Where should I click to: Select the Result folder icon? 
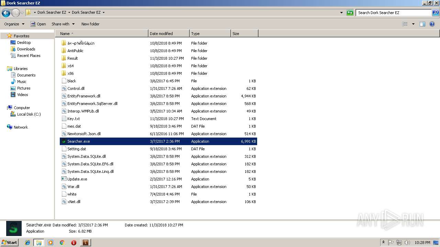pos(64,58)
